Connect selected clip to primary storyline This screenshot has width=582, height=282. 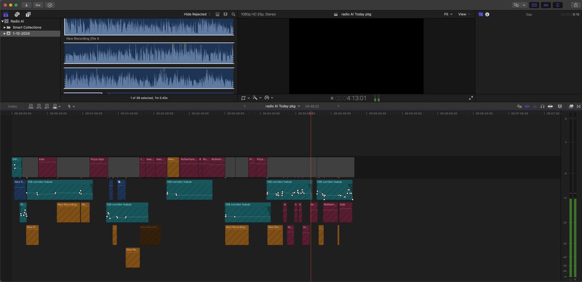click(31, 106)
